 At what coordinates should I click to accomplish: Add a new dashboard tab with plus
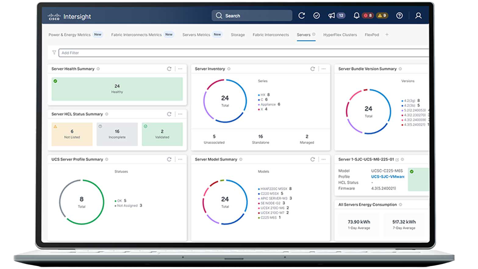pyautogui.click(x=387, y=34)
